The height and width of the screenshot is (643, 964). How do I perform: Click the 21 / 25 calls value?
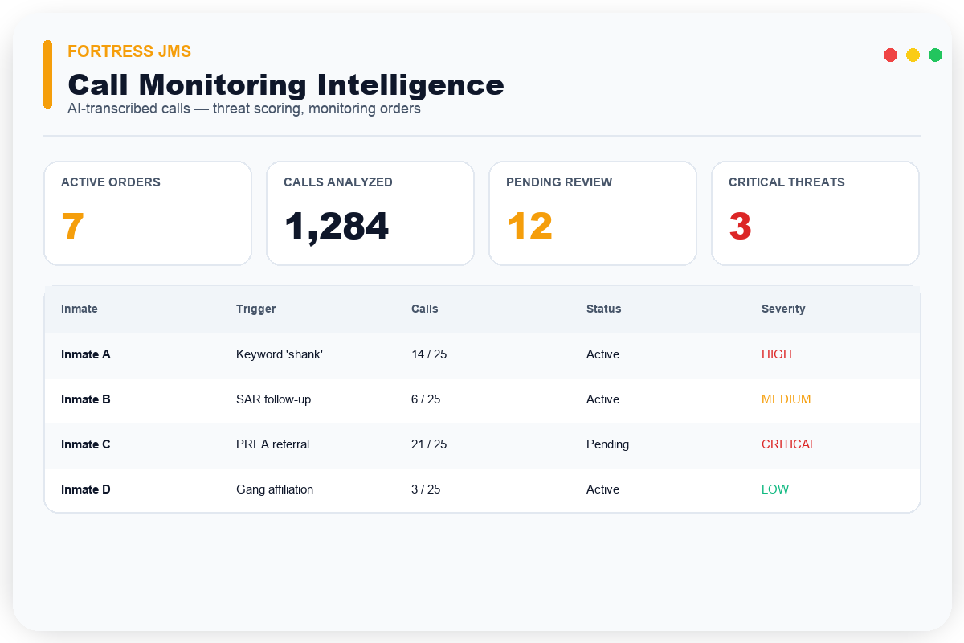[429, 444]
